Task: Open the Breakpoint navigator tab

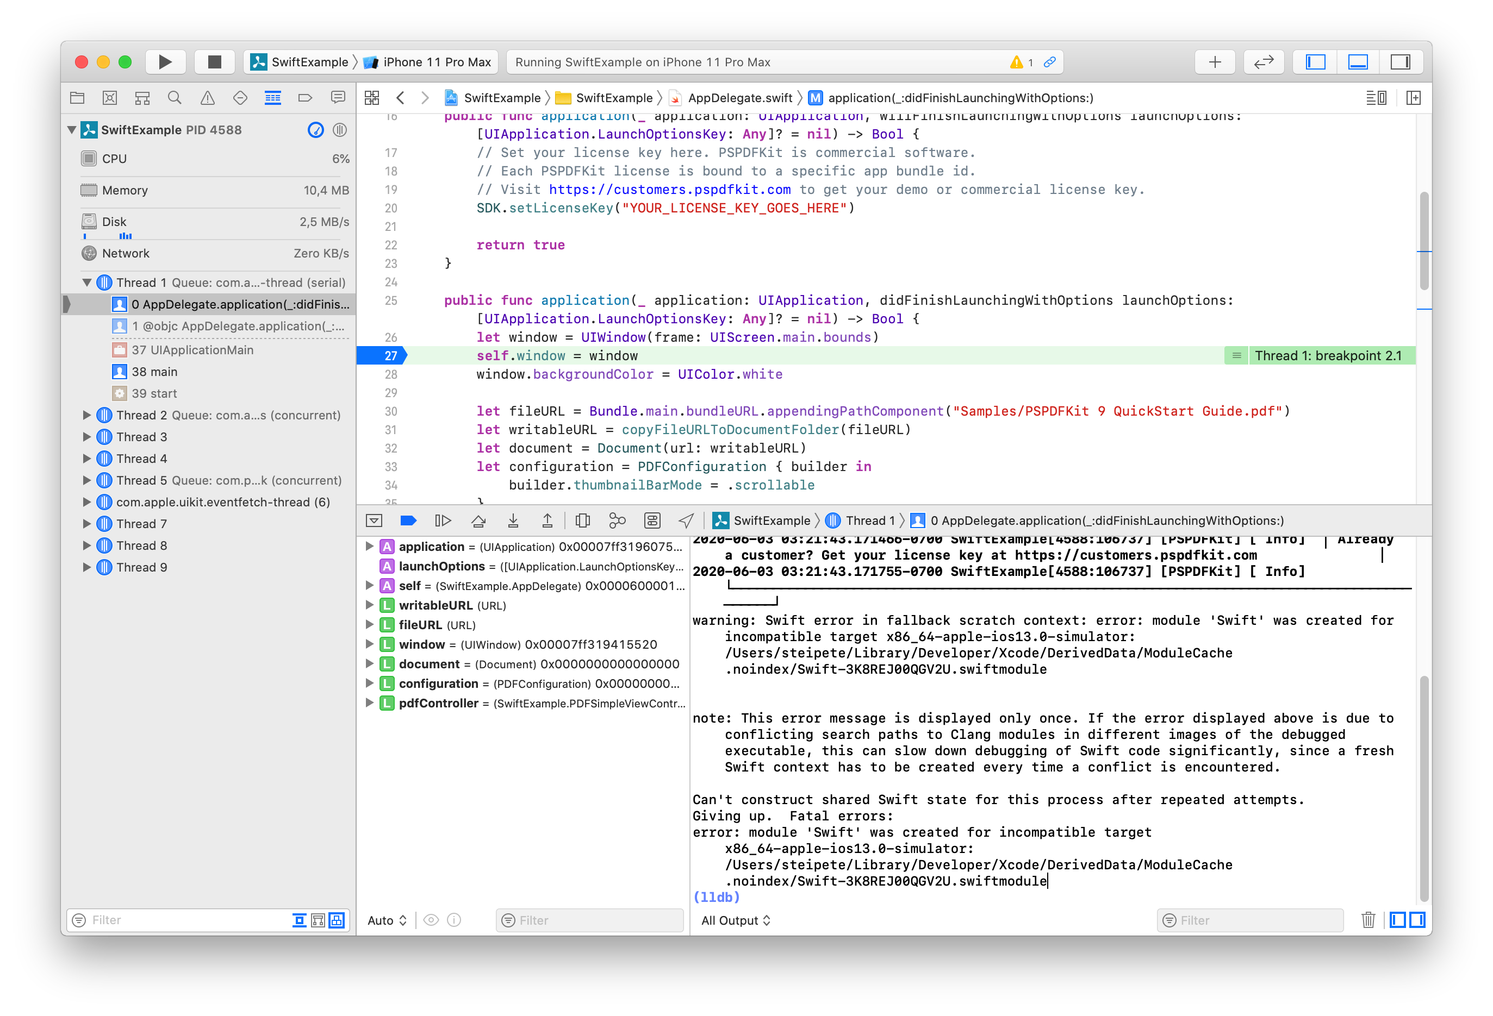Action: coord(305,98)
